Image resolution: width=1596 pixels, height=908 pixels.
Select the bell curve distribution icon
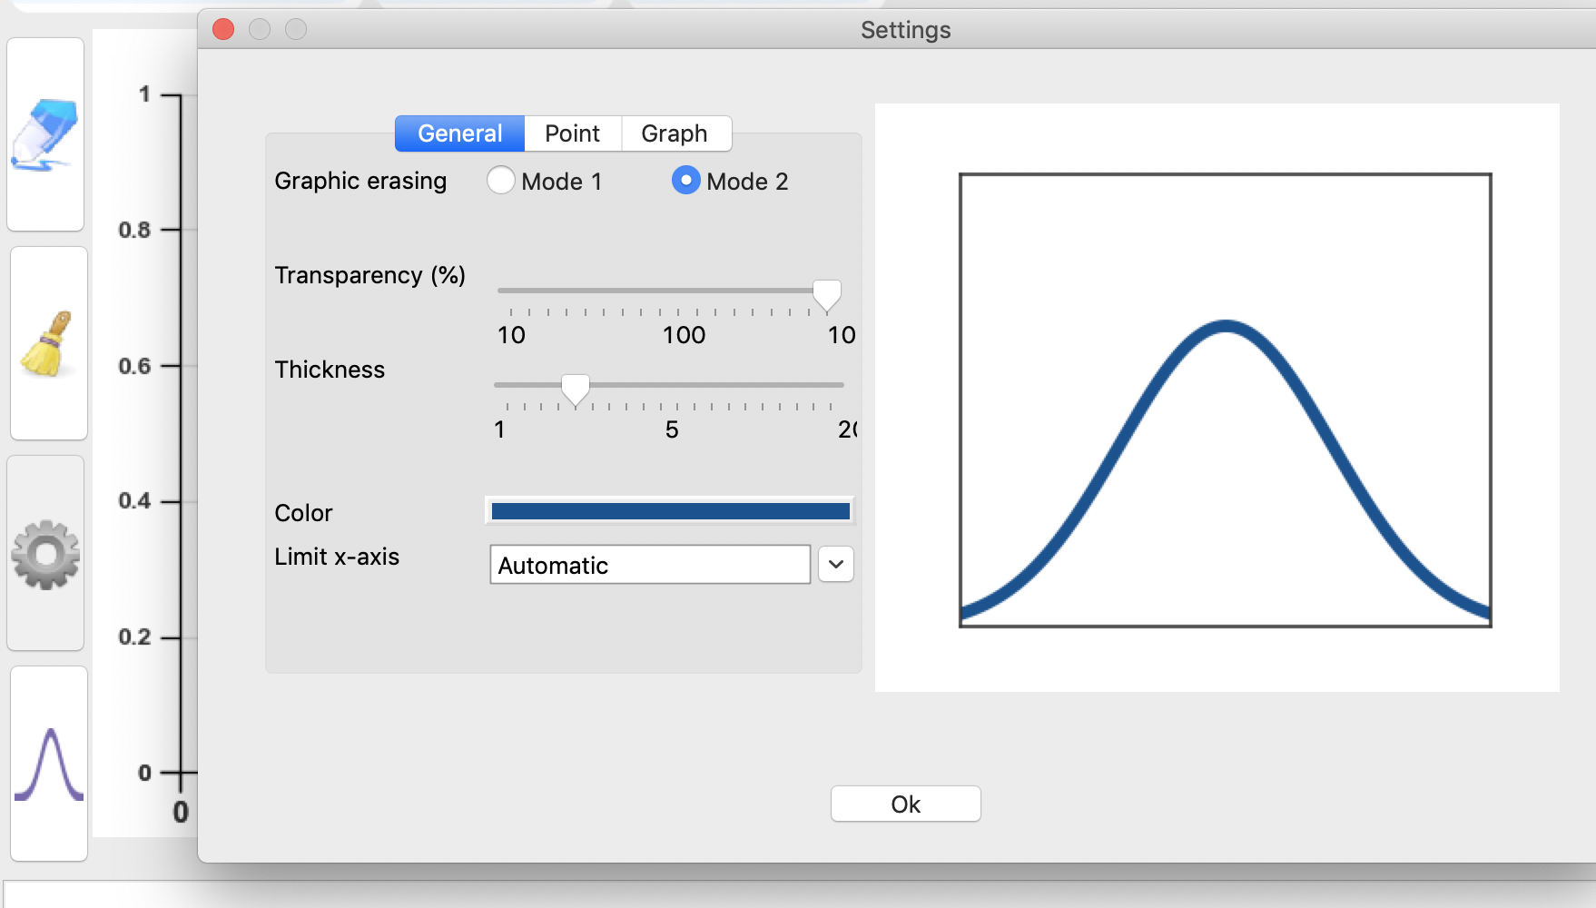pyautogui.click(x=49, y=764)
